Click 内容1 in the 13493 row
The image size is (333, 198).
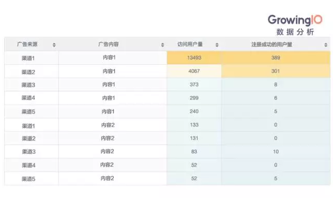109,57
